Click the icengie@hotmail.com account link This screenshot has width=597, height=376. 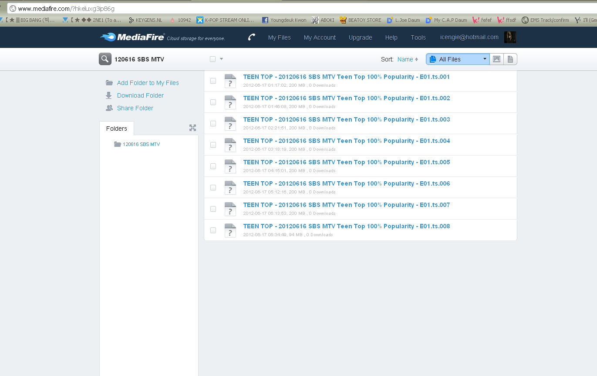point(469,37)
